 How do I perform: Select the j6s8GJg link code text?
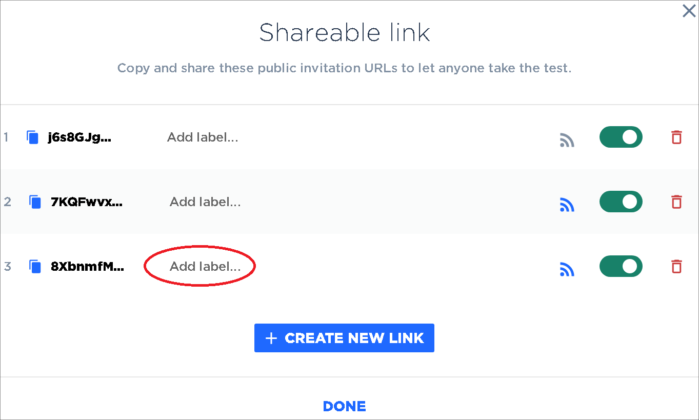pyautogui.click(x=79, y=137)
